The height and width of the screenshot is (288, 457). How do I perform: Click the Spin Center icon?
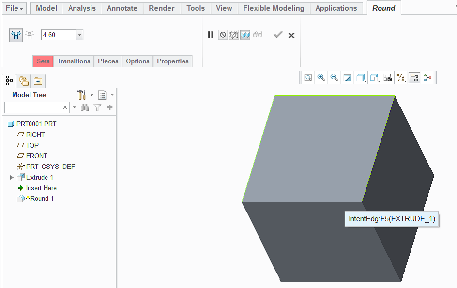427,77
